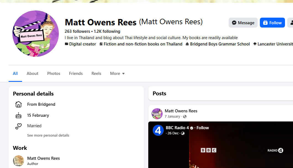Click the 1.2K following count
The image size is (293, 168).
107,31
